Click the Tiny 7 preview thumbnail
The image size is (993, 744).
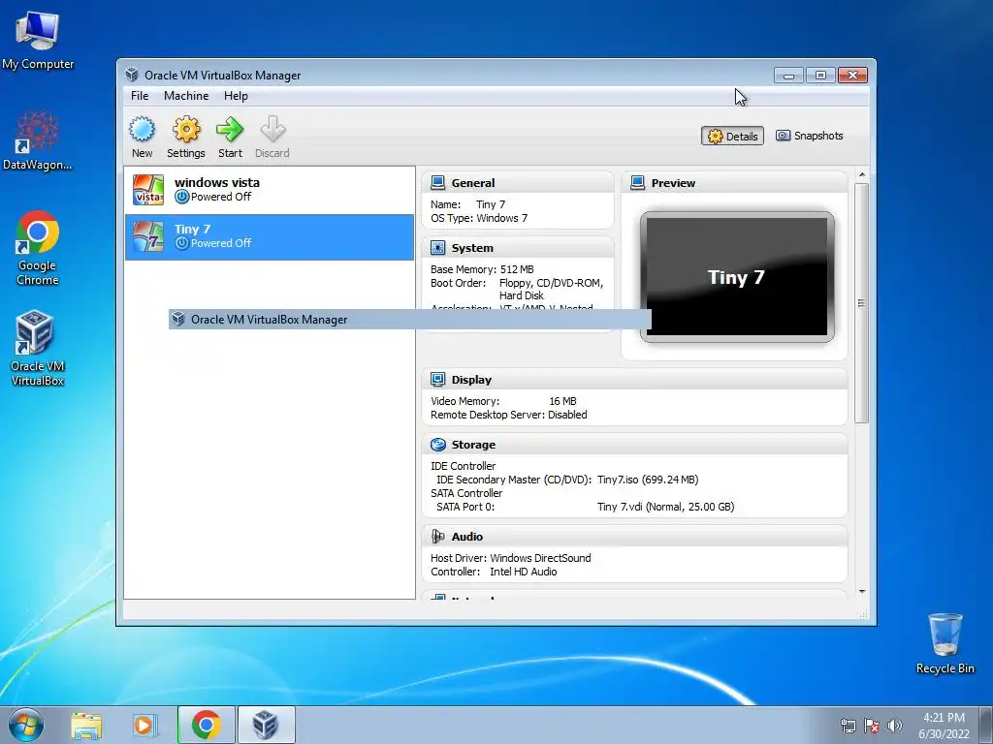[x=737, y=277]
